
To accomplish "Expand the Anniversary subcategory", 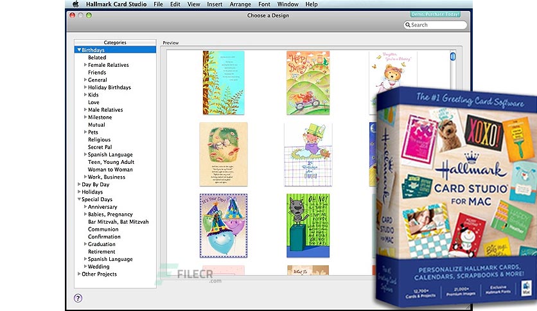I will (85, 207).
